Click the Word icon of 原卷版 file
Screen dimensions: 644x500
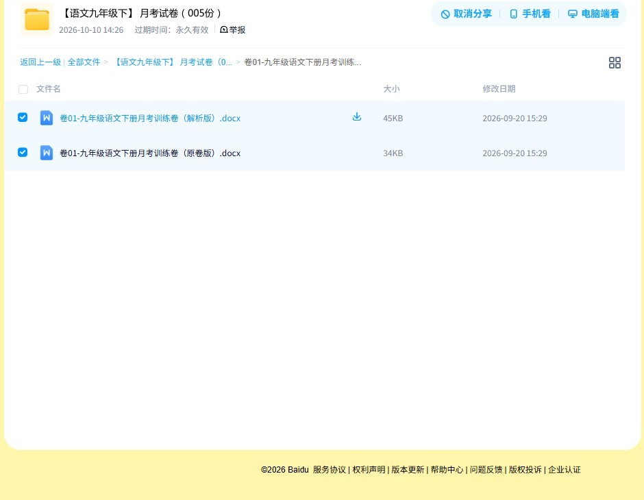[x=47, y=153]
